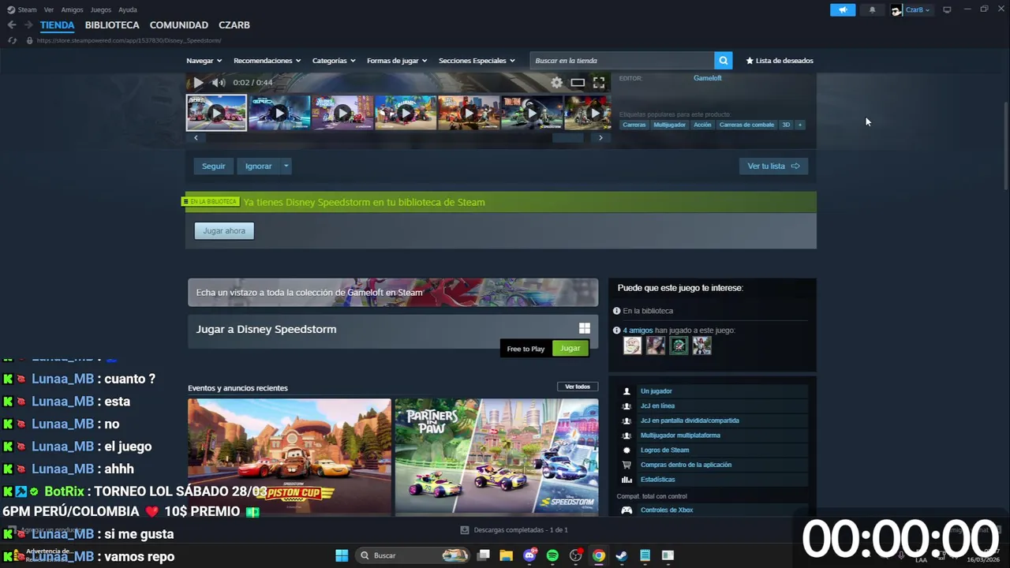1010x568 pixels.
Task: Click the store URL address text
Action: point(129,40)
